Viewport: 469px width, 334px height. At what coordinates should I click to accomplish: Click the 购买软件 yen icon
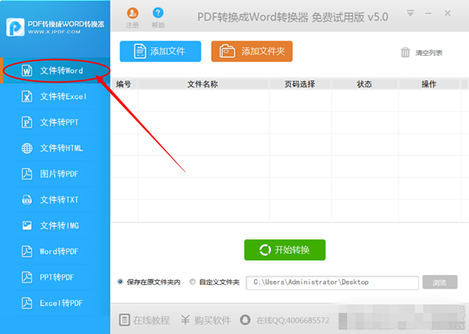point(185,320)
